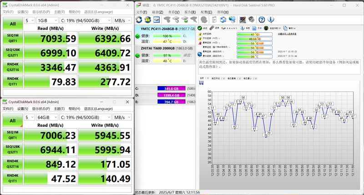This screenshot has height=195, width=364.
Task: Open 报告(R) menu in Hard Disk Sentinel
Action: pyautogui.click(x=190, y=12)
